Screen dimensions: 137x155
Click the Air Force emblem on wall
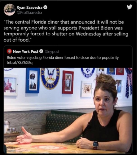click(x=88, y=73)
